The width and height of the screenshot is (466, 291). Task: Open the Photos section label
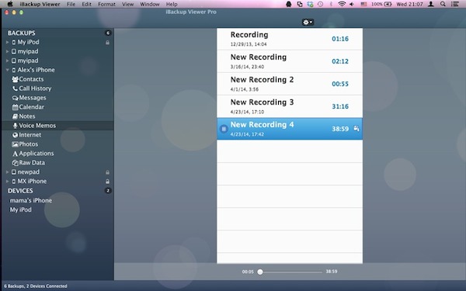coord(29,144)
